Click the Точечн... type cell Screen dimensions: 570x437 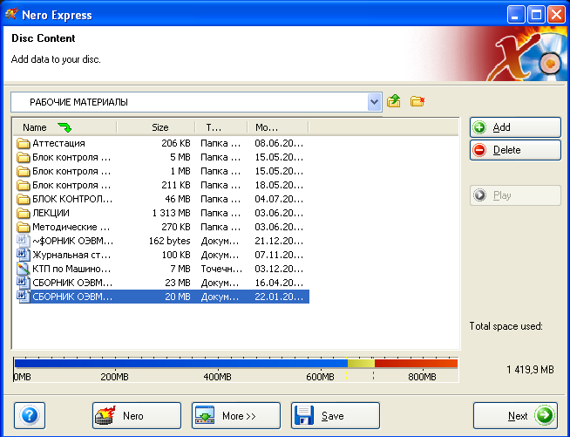coord(221,269)
